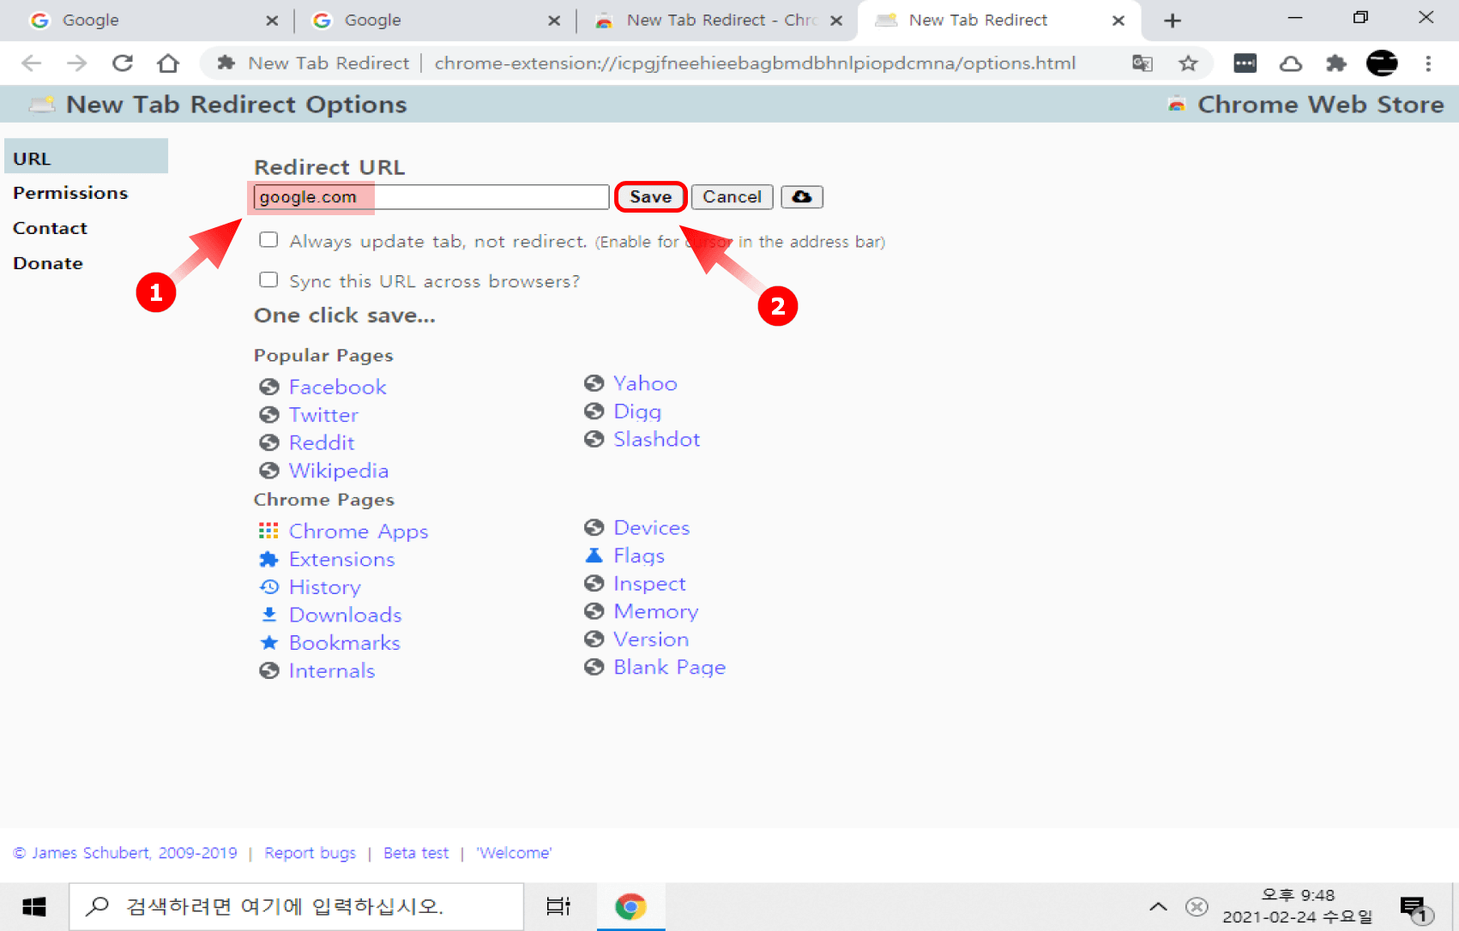
Task: Check Sync this URL across browsers
Action: 268,279
